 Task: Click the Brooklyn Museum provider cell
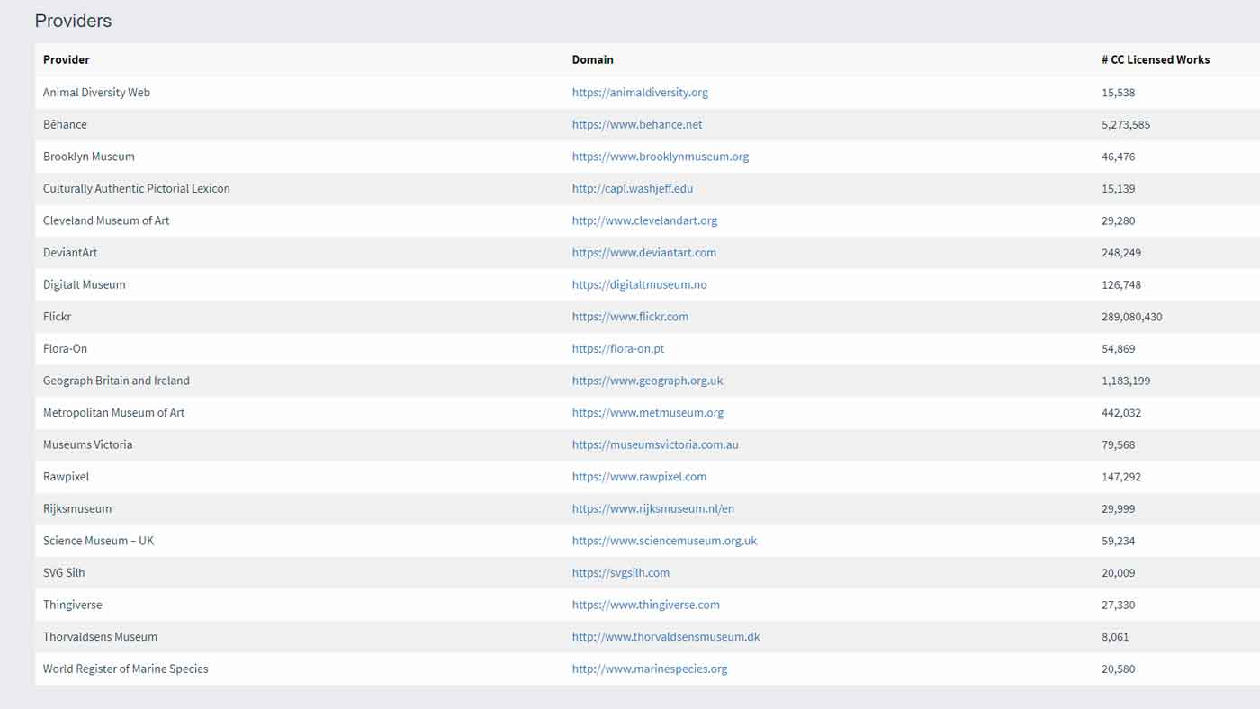[89, 157]
